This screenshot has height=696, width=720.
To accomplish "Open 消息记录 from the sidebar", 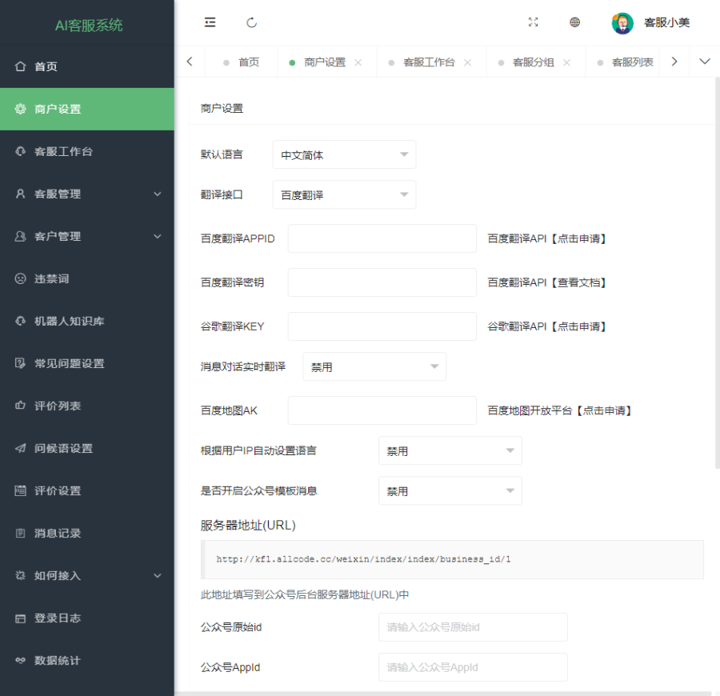I will point(86,533).
